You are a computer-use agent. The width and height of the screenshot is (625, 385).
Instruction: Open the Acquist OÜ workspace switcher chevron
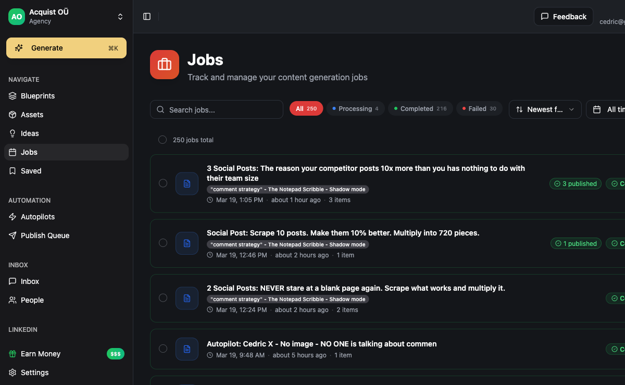(120, 17)
